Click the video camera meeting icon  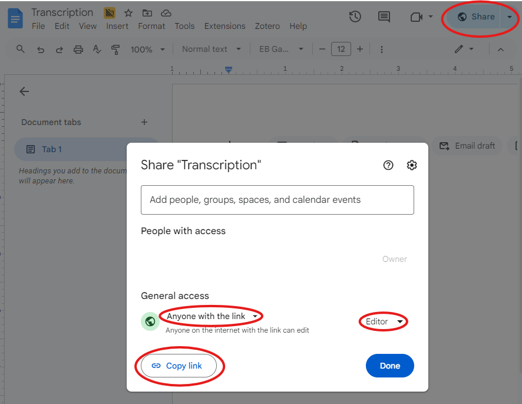pyautogui.click(x=417, y=17)
